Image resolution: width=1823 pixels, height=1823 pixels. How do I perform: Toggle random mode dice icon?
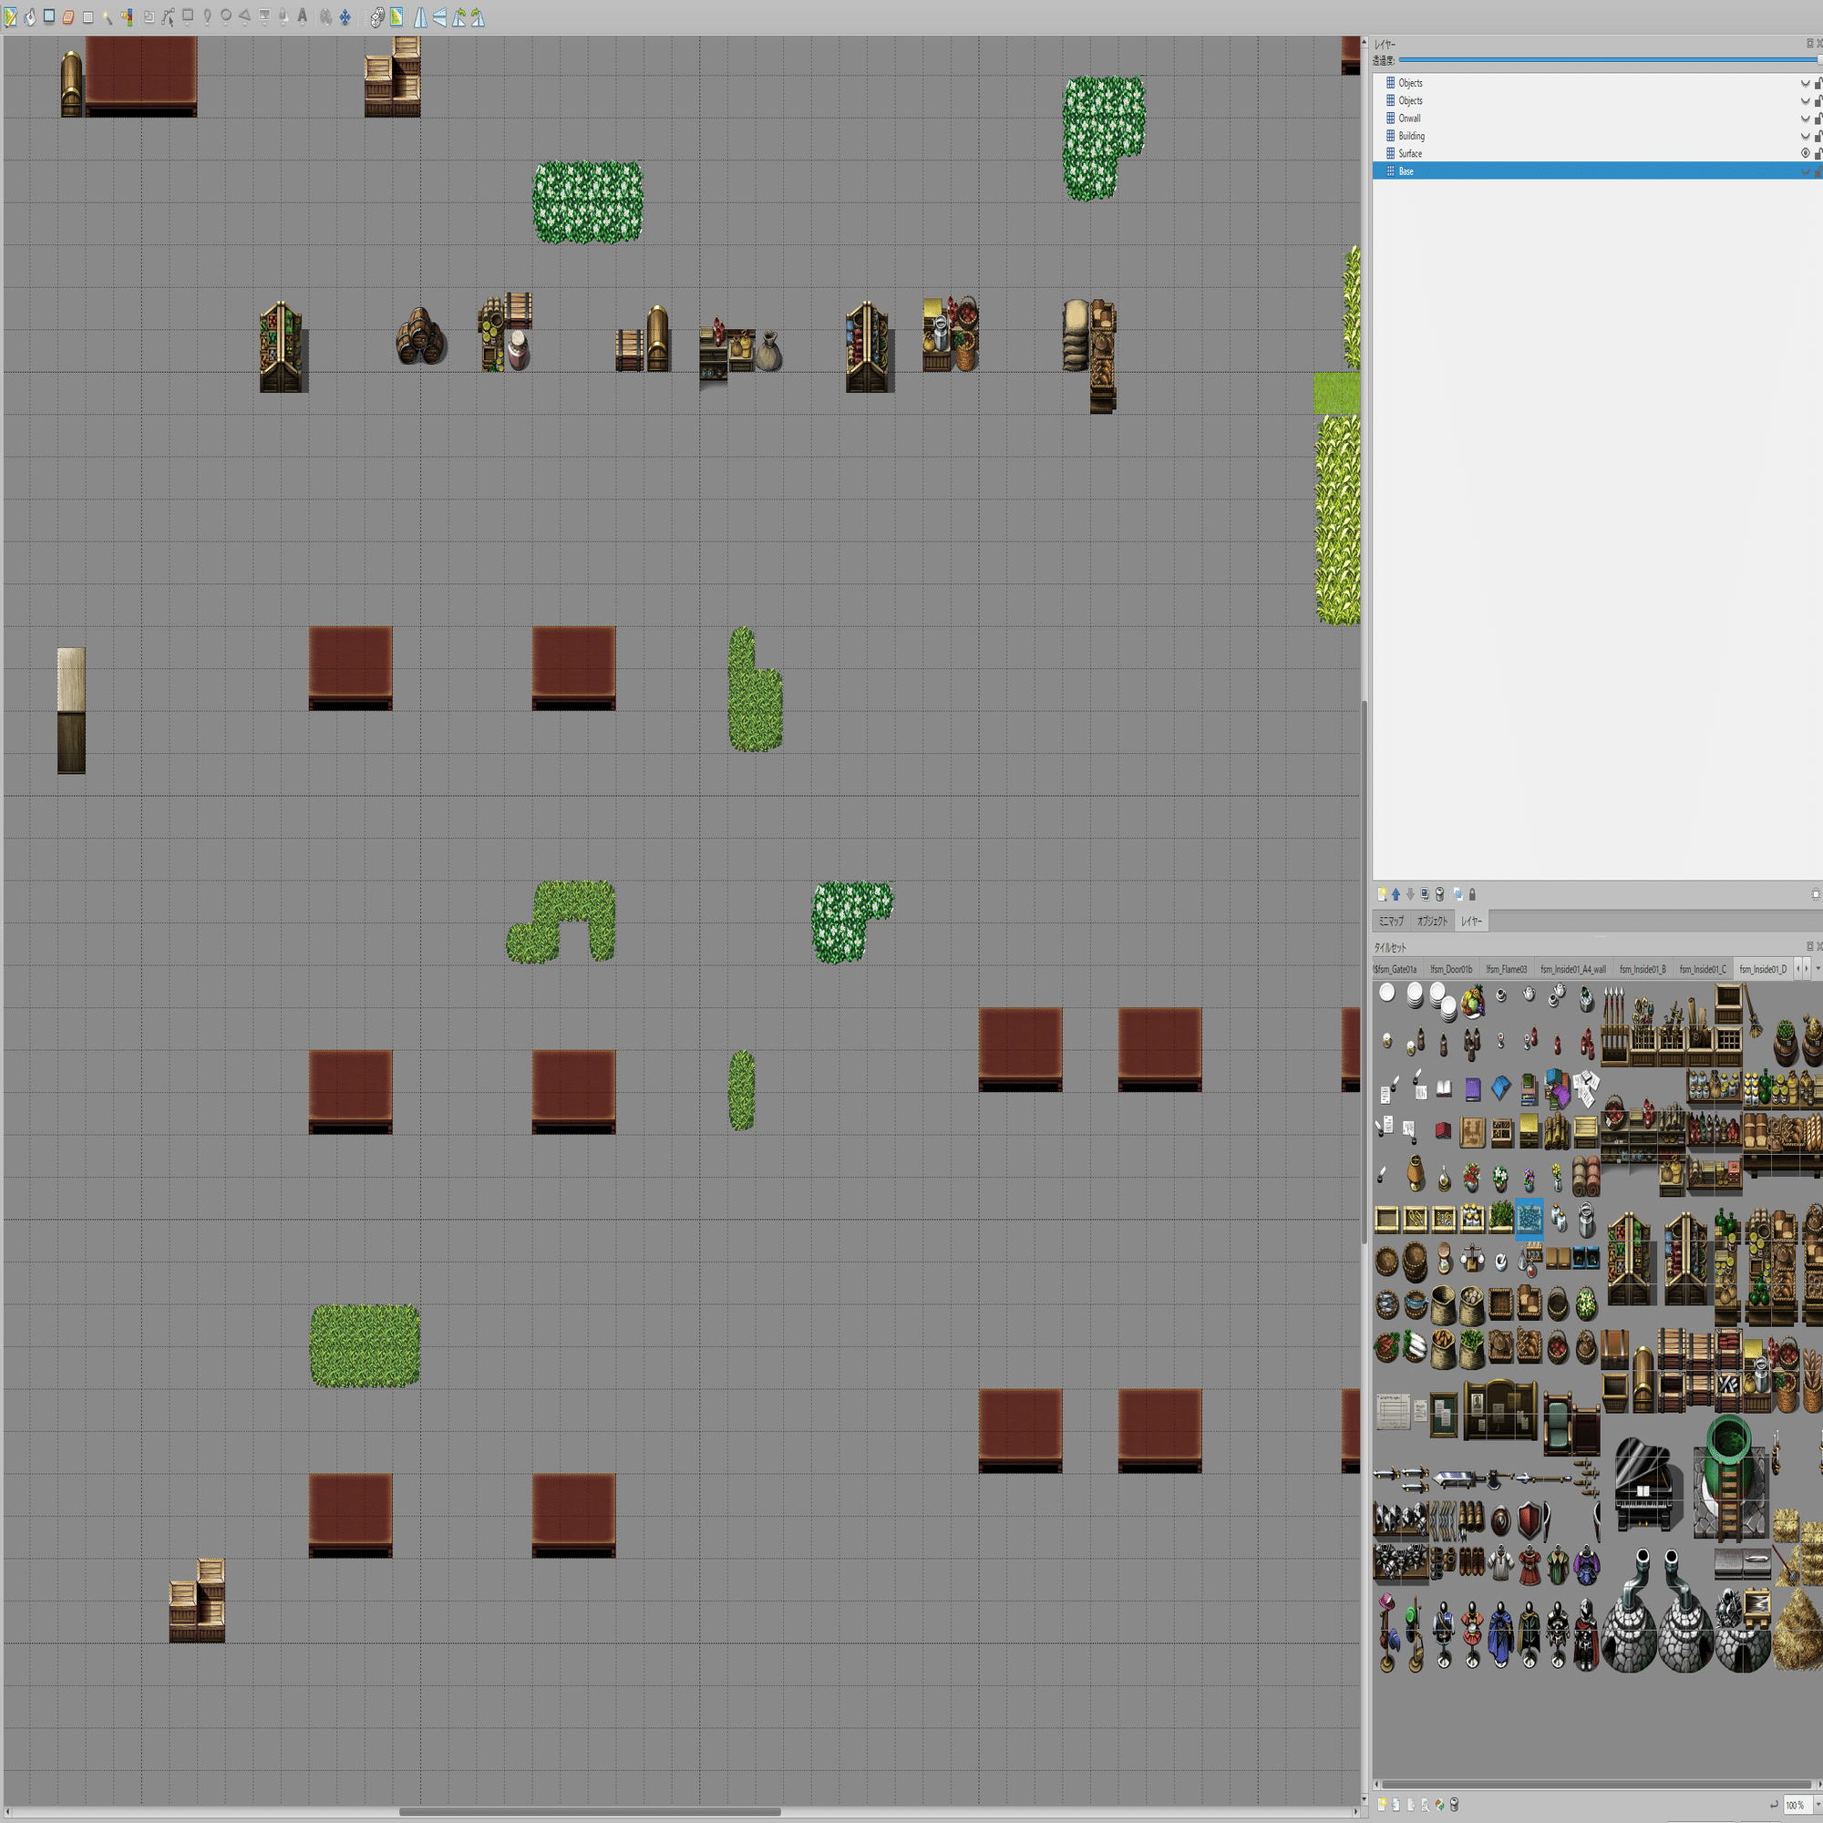[x=376, y=17]
